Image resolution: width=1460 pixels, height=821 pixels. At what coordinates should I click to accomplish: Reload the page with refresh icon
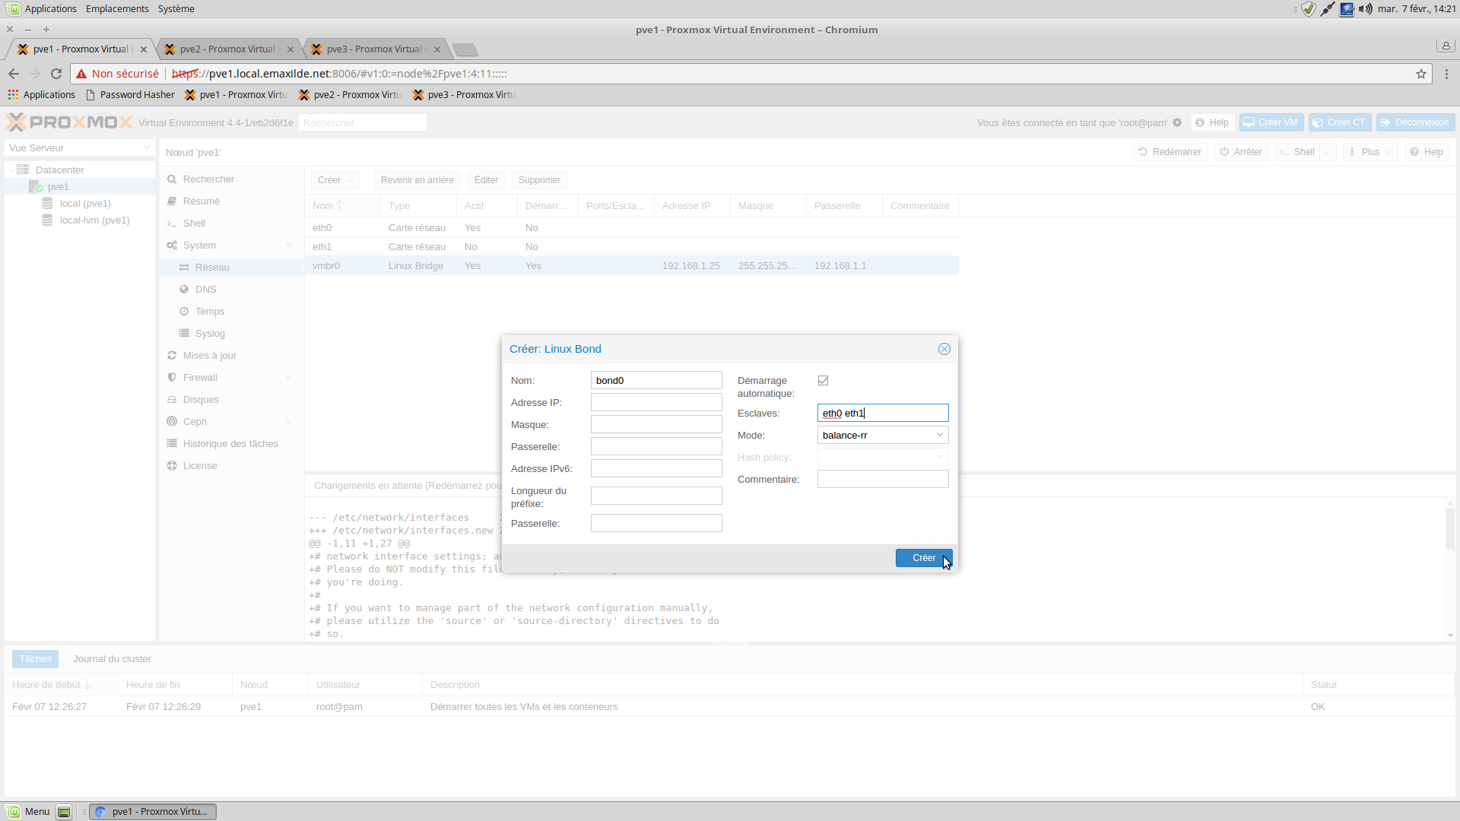click(56, 74)
